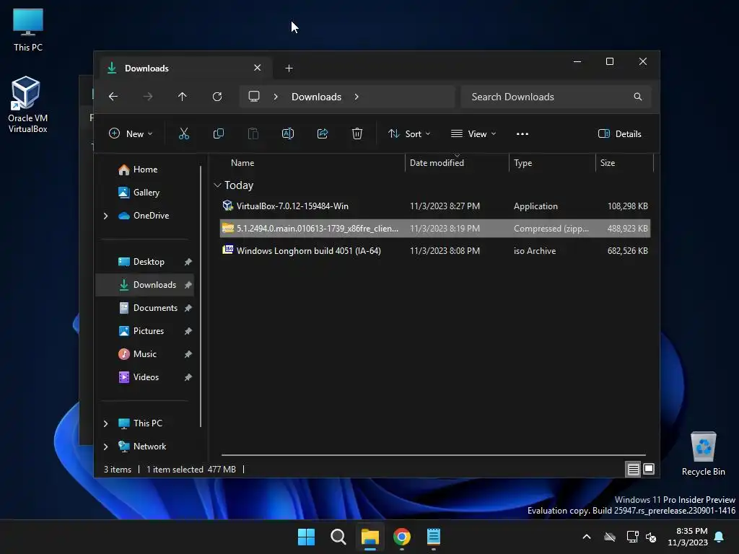
Task: Click the PC icon in address bar
Action: pos(254,97)
